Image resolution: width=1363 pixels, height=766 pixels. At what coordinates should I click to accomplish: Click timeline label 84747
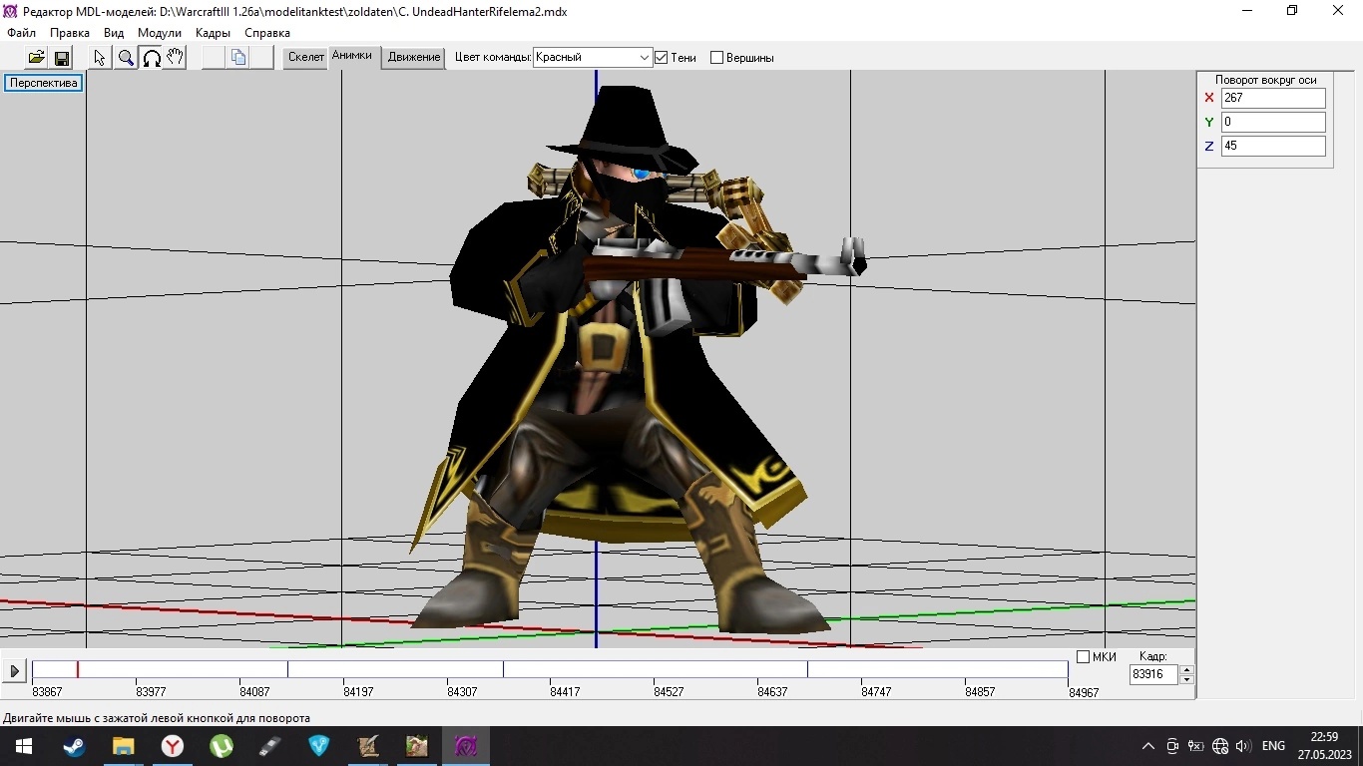coord(876,691)
